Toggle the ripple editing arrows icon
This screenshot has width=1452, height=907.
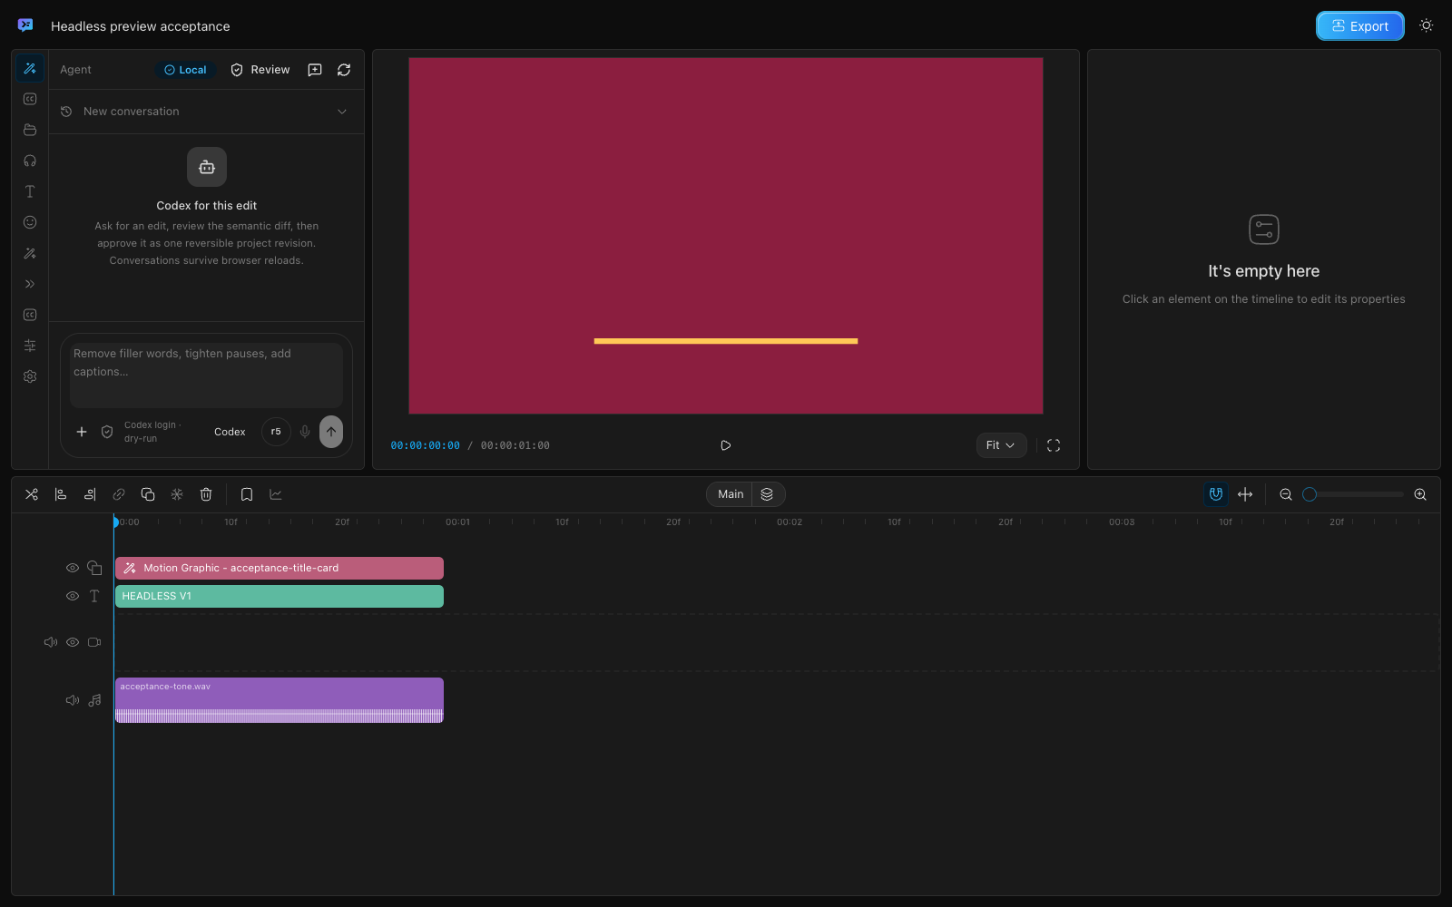click(1245, 494)
